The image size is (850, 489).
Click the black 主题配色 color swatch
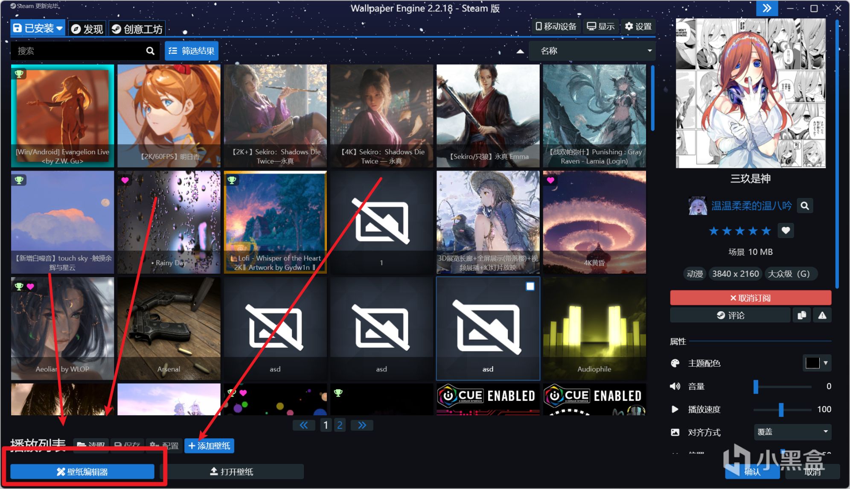coord(812,363)
